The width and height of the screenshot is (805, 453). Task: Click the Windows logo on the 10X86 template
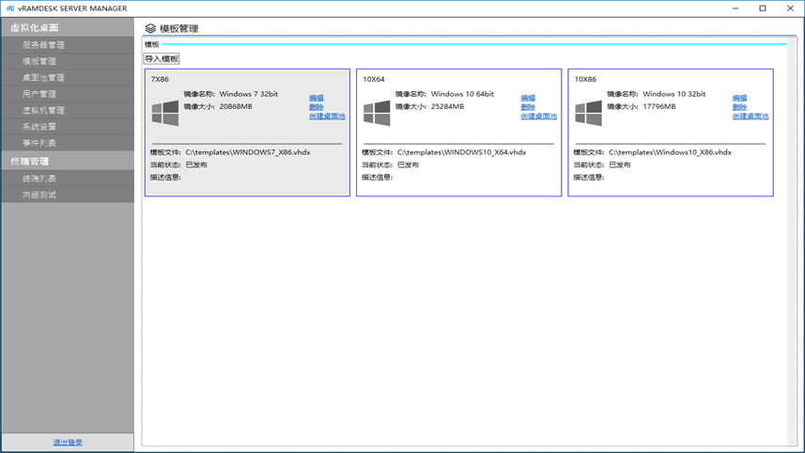pos(588,113)
